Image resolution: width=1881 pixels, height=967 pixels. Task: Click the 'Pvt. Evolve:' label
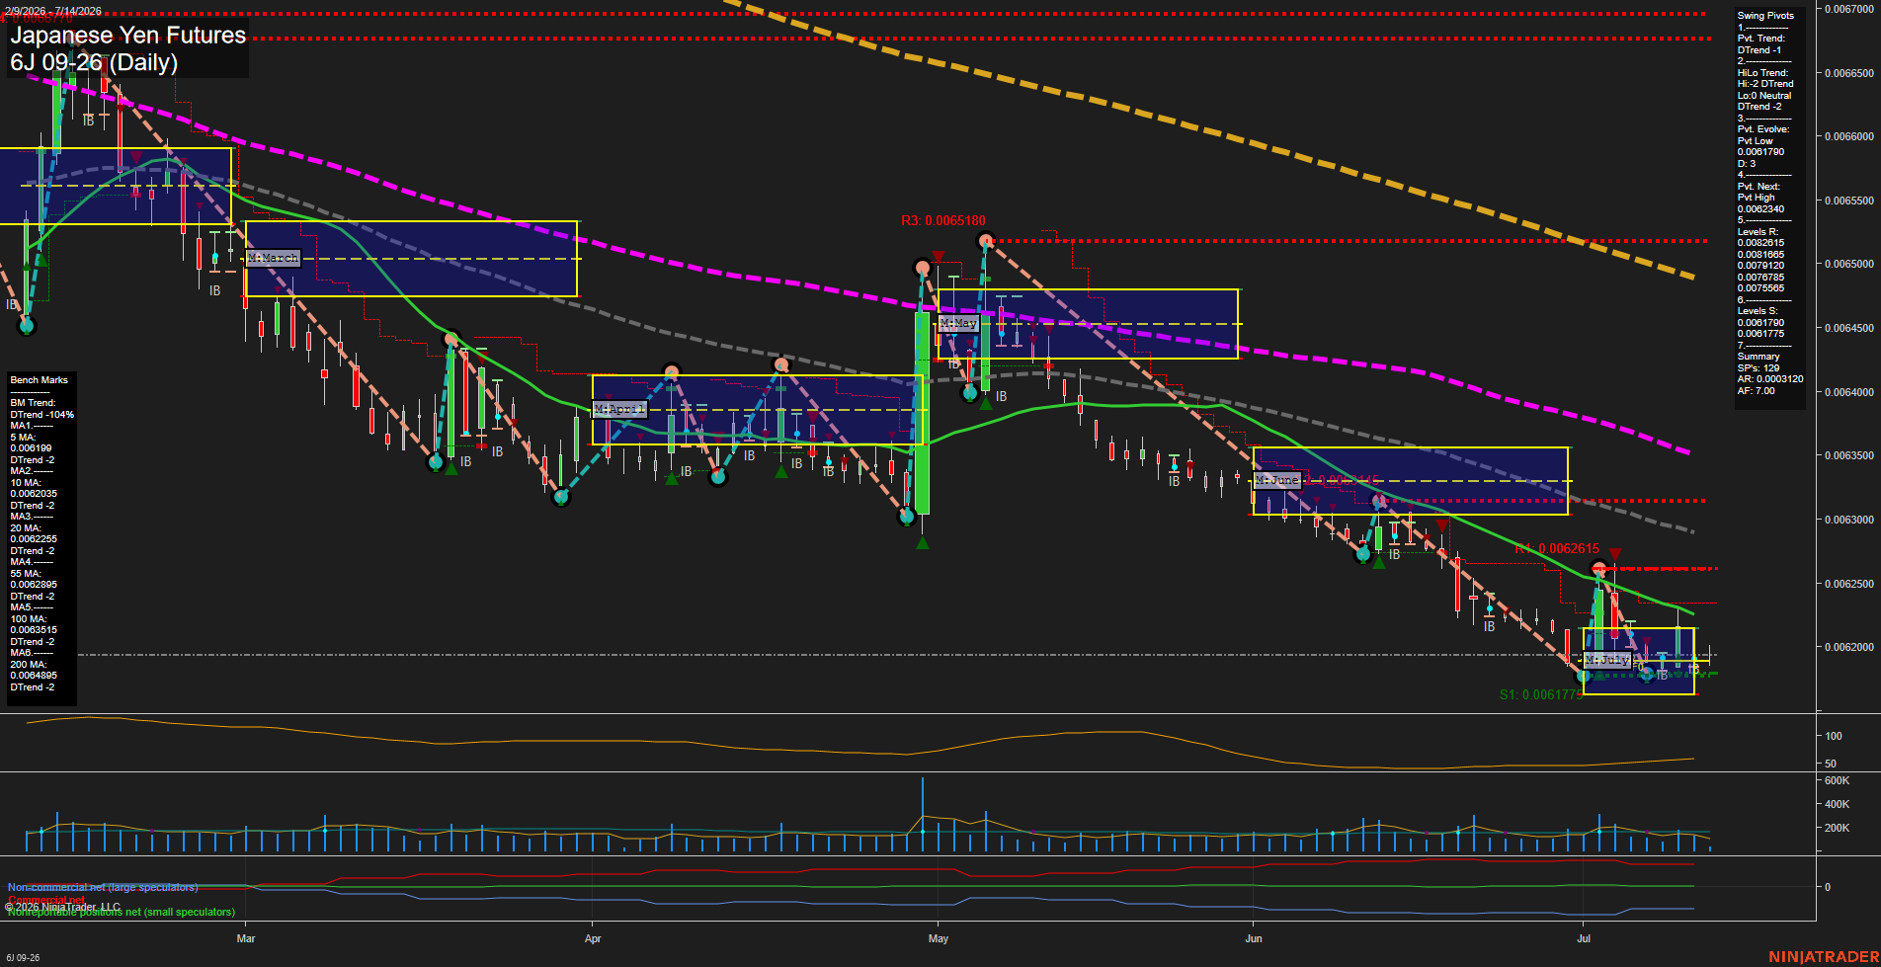(1763, 129)
